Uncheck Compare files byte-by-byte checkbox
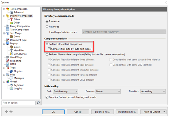 pyautogui.click(x=49, y=49)
